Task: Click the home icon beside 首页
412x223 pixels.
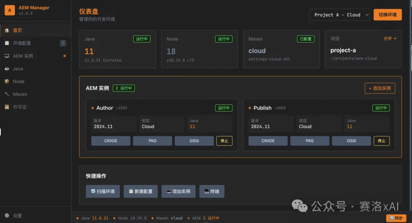Action: click(x=7, y=30)
